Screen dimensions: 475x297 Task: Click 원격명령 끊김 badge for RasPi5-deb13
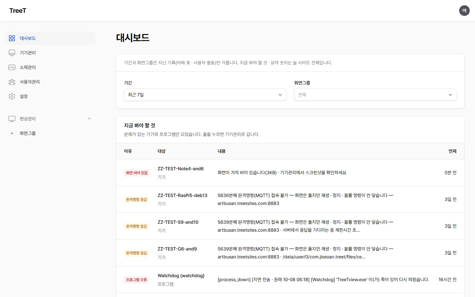coord(137,200)
